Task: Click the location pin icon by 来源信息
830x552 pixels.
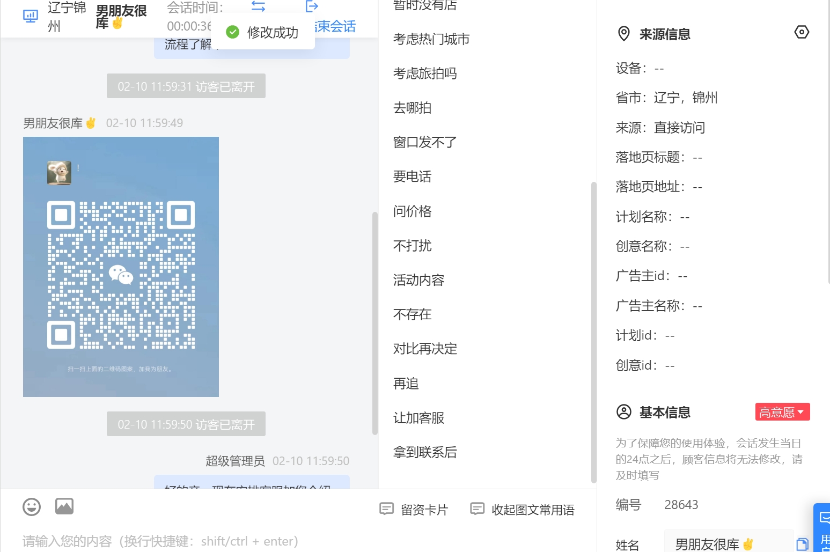Action: pyautogui.click(x=624, y=34)
